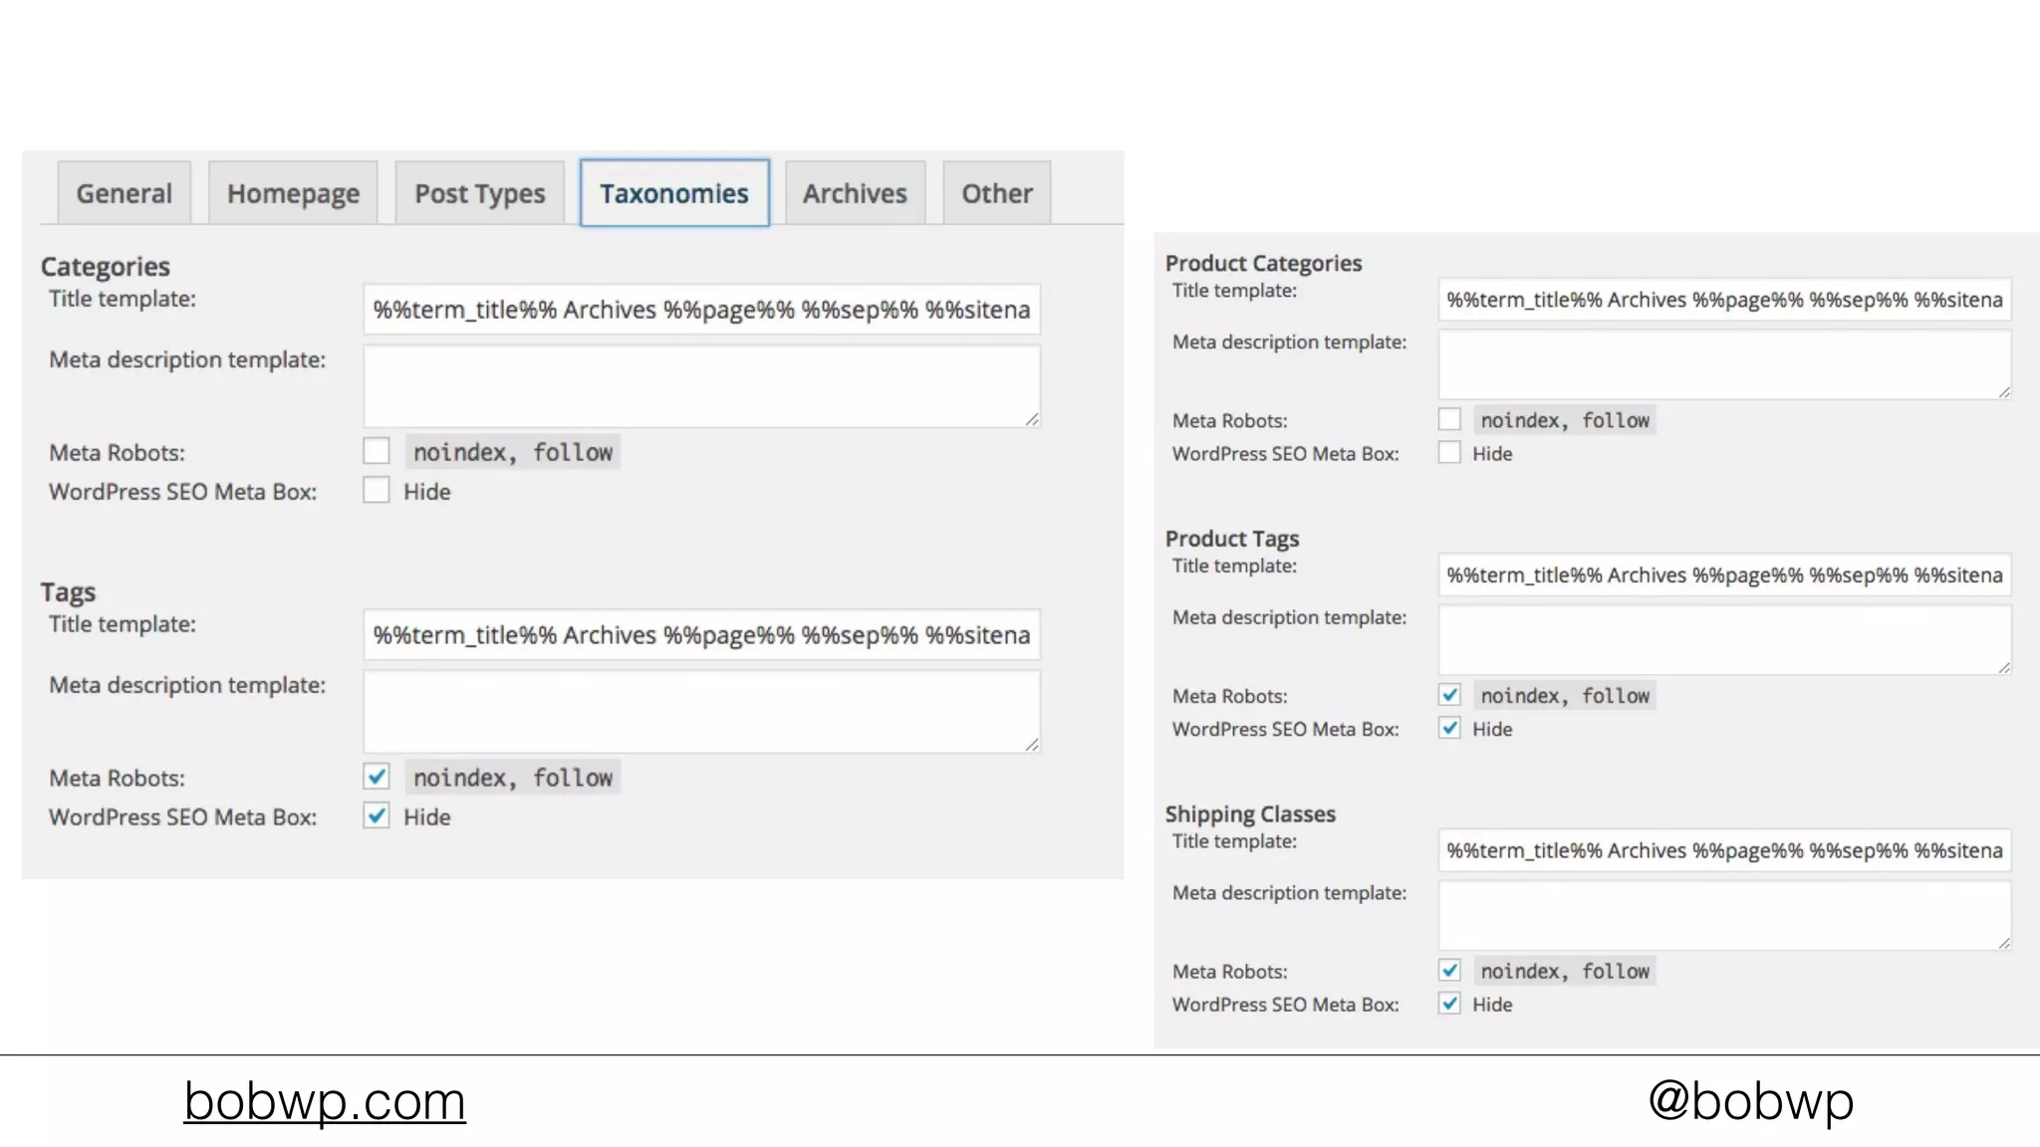This screenshot has width=2040, height=1147.
Task: Uncheck Hide meta box under Tags
Action: pos(377,815)
